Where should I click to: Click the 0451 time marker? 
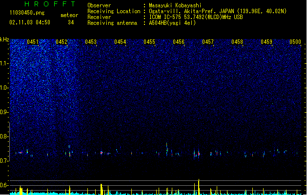coord(33,42)
